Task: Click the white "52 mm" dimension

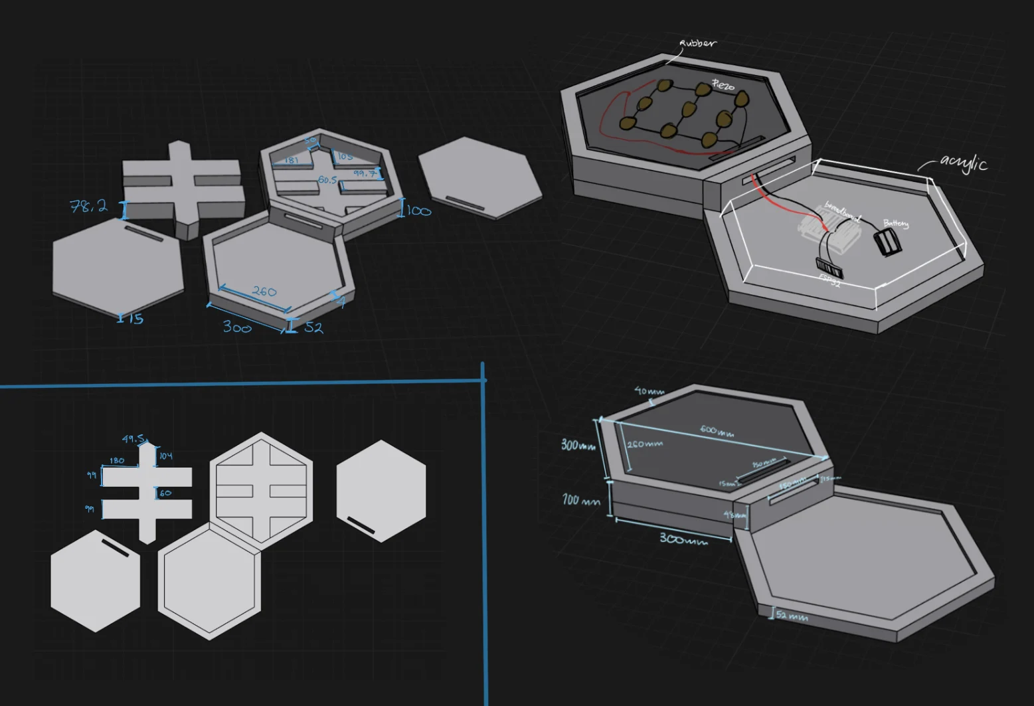Action: point(792,616)
